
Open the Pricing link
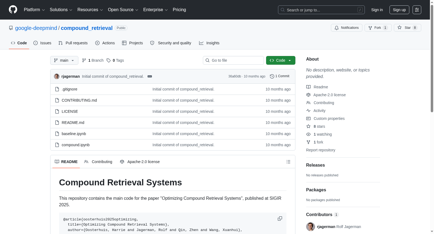point(179,10)
